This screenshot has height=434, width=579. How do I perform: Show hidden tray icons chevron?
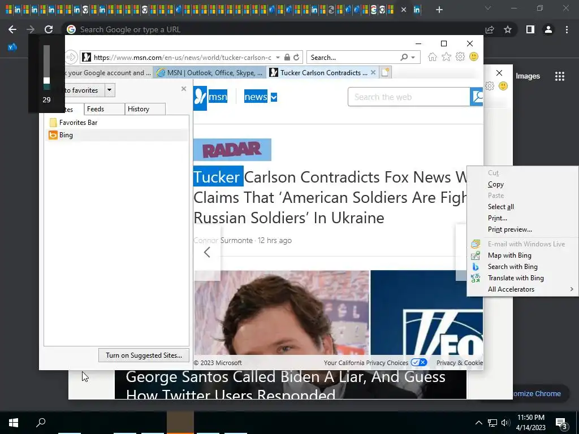478,423
